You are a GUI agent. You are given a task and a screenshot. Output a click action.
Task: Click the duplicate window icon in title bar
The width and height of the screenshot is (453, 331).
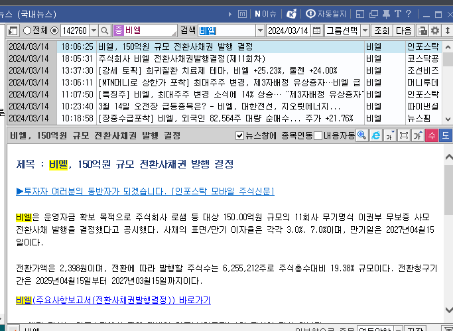[x=374, y=13]
